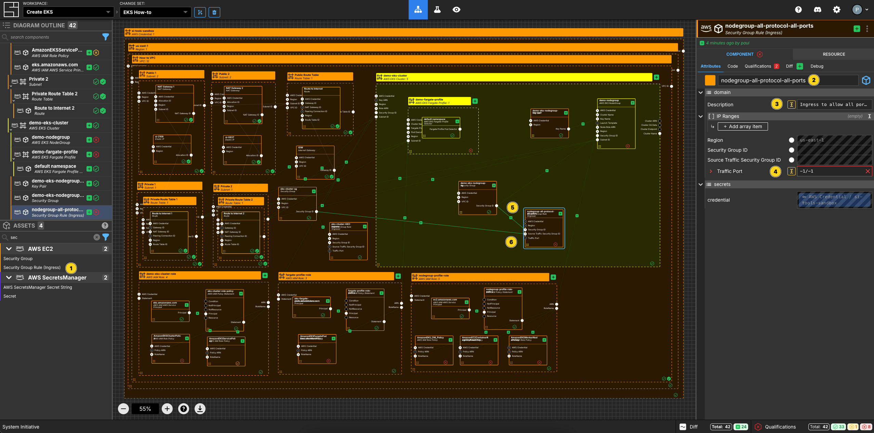This screenshot has width=874, height=433.
Task: Expand the Traffic Port field chevron
Action: pos(711,171)
